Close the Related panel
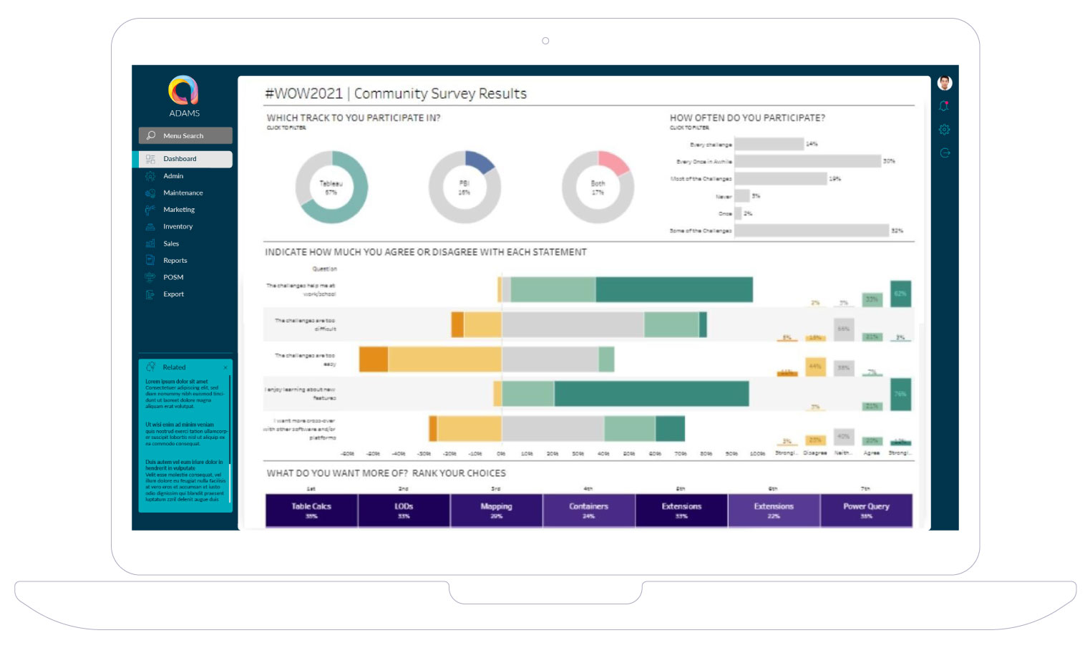Viewport: 1090px width, 648px height. tap(225, 367)
